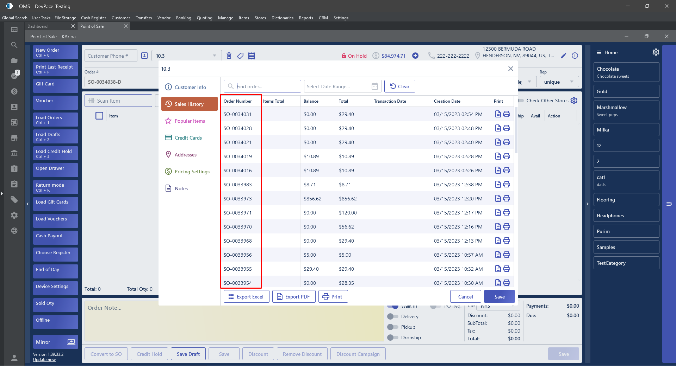
Task: Switch to the Dashboard tab
Action: click(38, 26)
